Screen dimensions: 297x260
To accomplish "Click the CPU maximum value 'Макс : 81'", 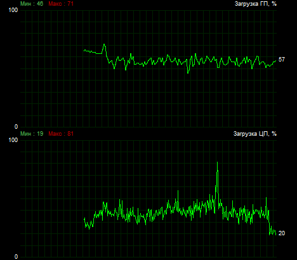I will tap(61, 134).
